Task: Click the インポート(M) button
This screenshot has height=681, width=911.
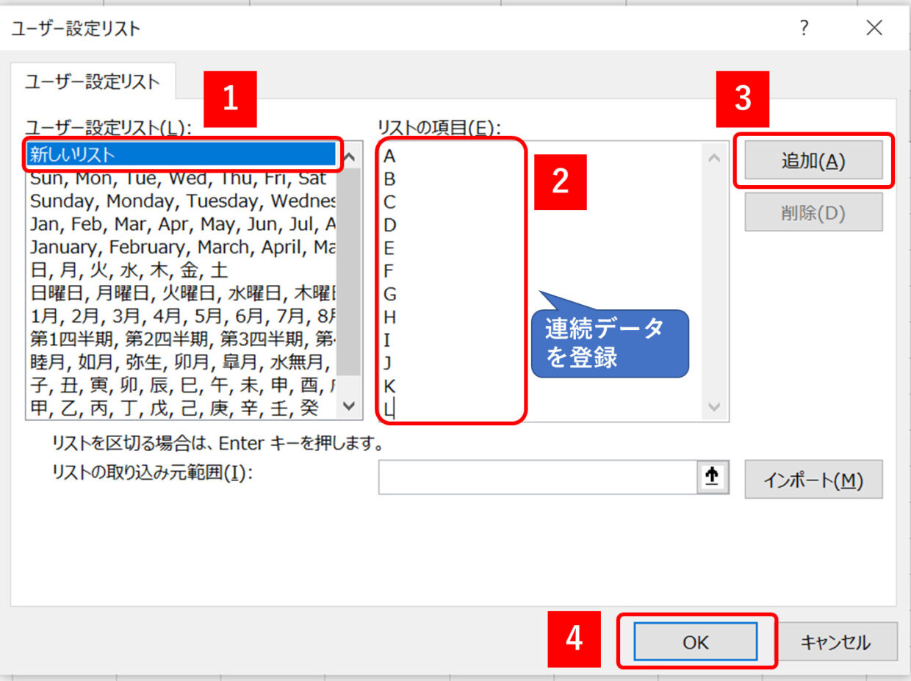Action: point(813,480)
